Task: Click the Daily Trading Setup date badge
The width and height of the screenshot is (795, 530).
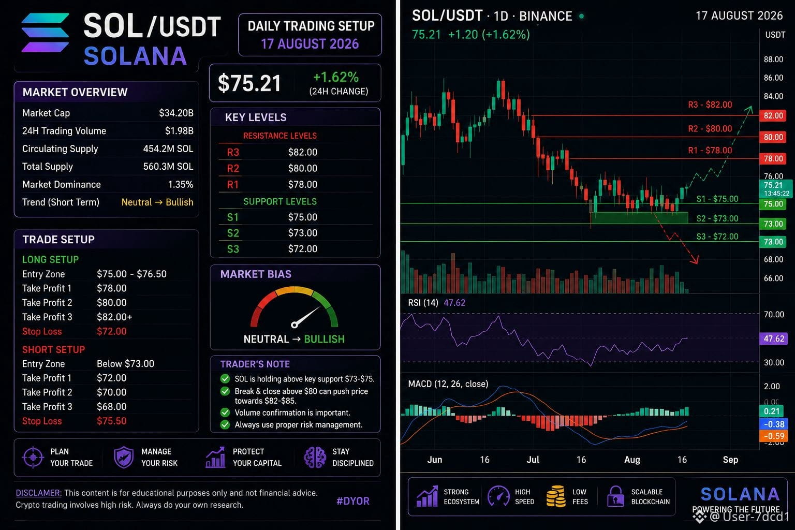Action: (310, 35)
